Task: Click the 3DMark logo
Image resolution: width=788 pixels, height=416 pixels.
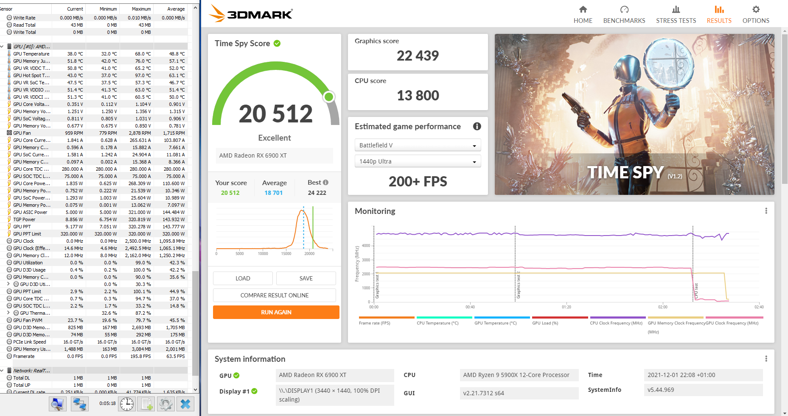Action: pyautogui.click(x=251, y=14)
